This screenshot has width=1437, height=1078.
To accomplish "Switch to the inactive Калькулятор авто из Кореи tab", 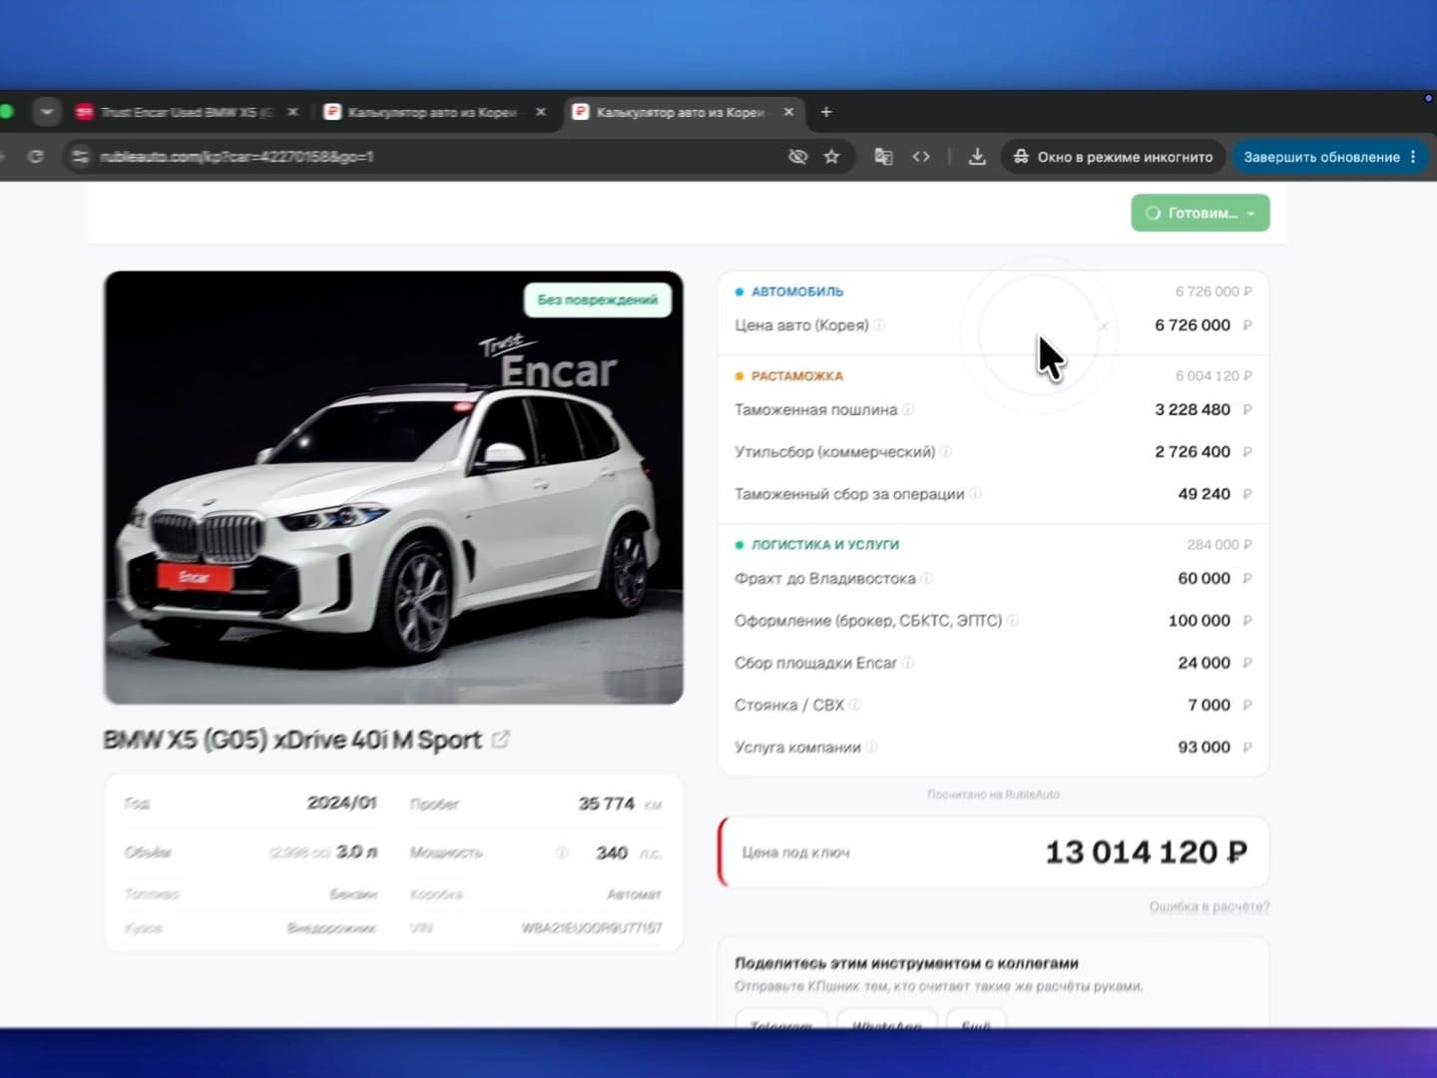I will [x=435, y=112].
